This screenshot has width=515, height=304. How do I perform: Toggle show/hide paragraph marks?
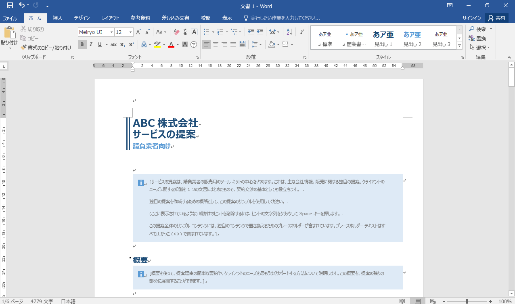tap(302, 32)
